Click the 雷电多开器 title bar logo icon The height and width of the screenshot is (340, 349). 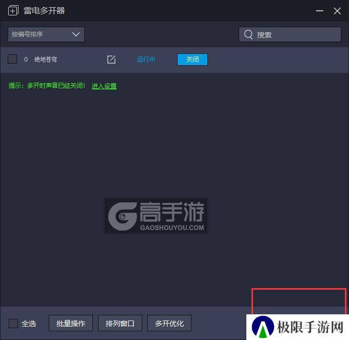tap(13, 11)
